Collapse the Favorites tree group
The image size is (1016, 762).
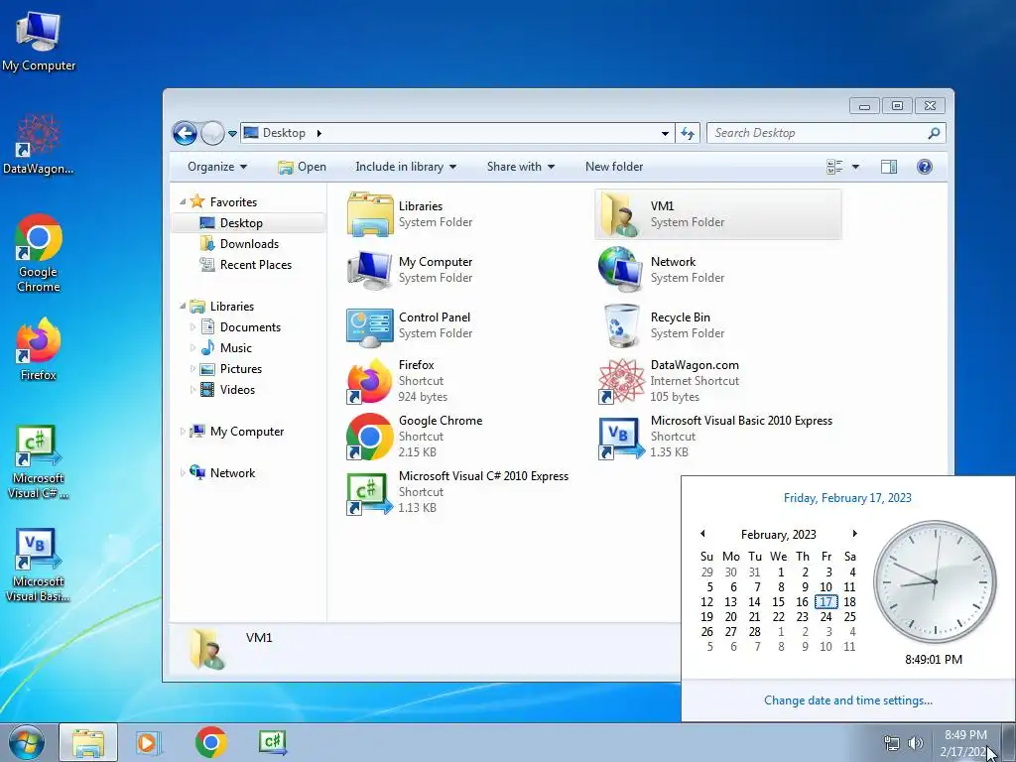pyautogui.click(x=183, y=202)
